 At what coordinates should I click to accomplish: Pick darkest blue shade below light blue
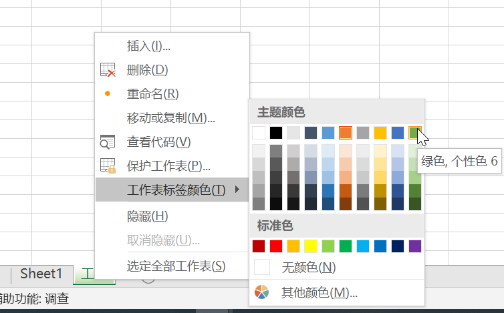[x=328, y=204]
